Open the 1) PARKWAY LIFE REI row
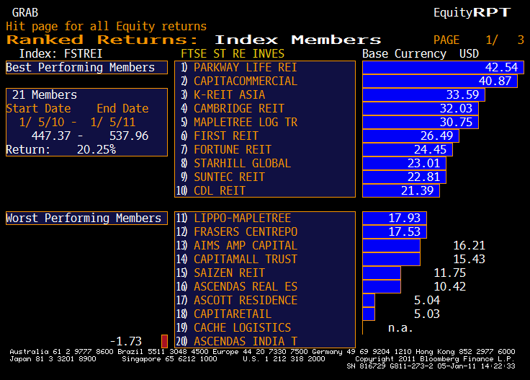 [x=265, y=67]
